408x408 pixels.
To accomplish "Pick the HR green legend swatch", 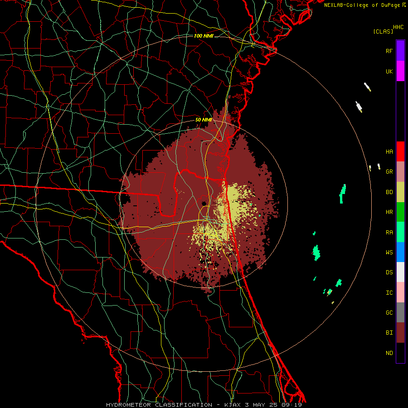I will (400, 212).
